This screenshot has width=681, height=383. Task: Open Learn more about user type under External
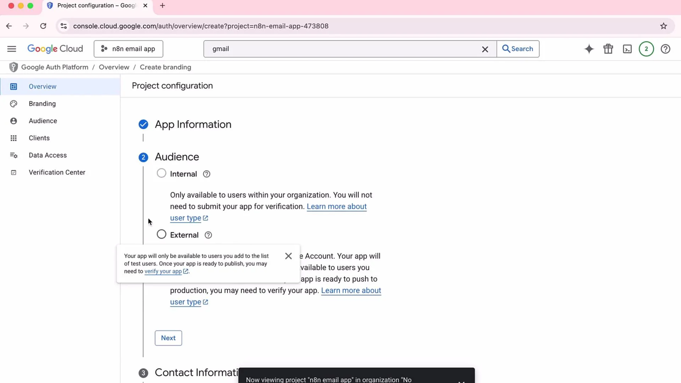pyautogui.click(x=351, y=290)
